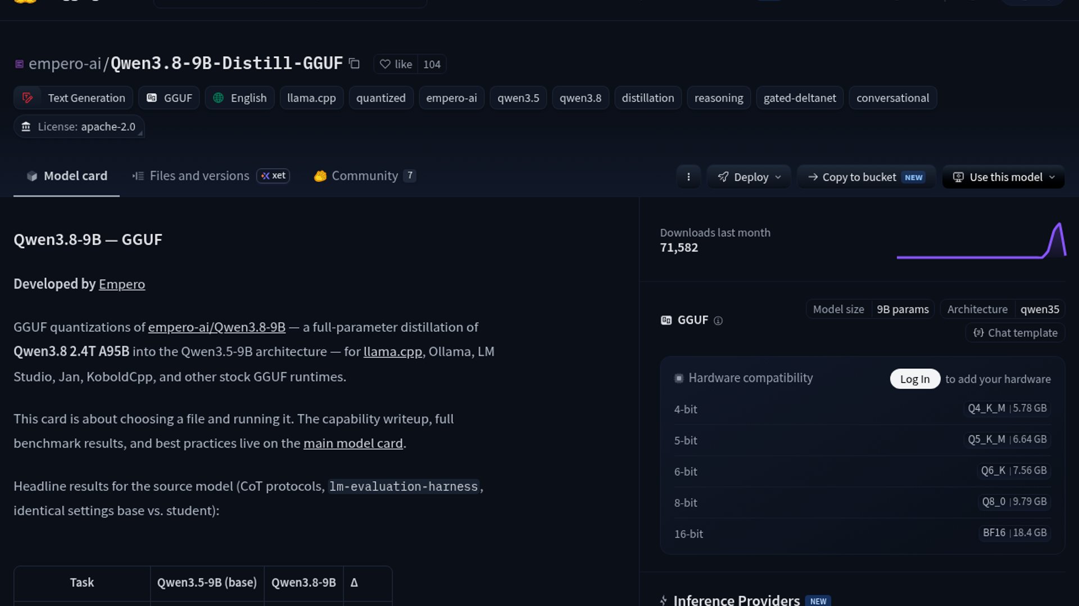This screenshot has height=606, width=1079.
Task: Click the Copy to bucket button
Action: click(866, 177)
